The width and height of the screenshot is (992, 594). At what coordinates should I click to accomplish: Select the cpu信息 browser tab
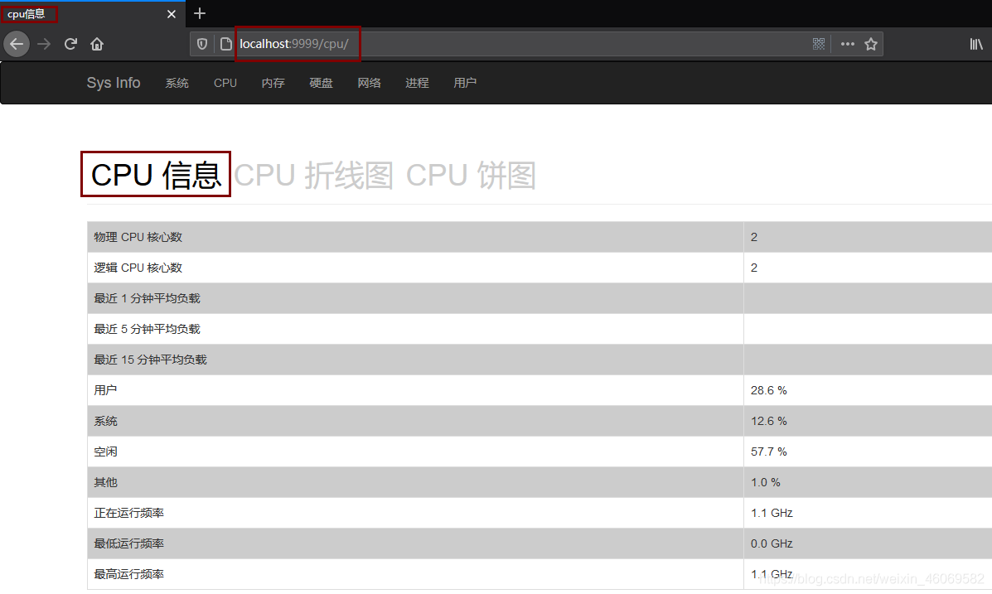(x=92, y=14)
